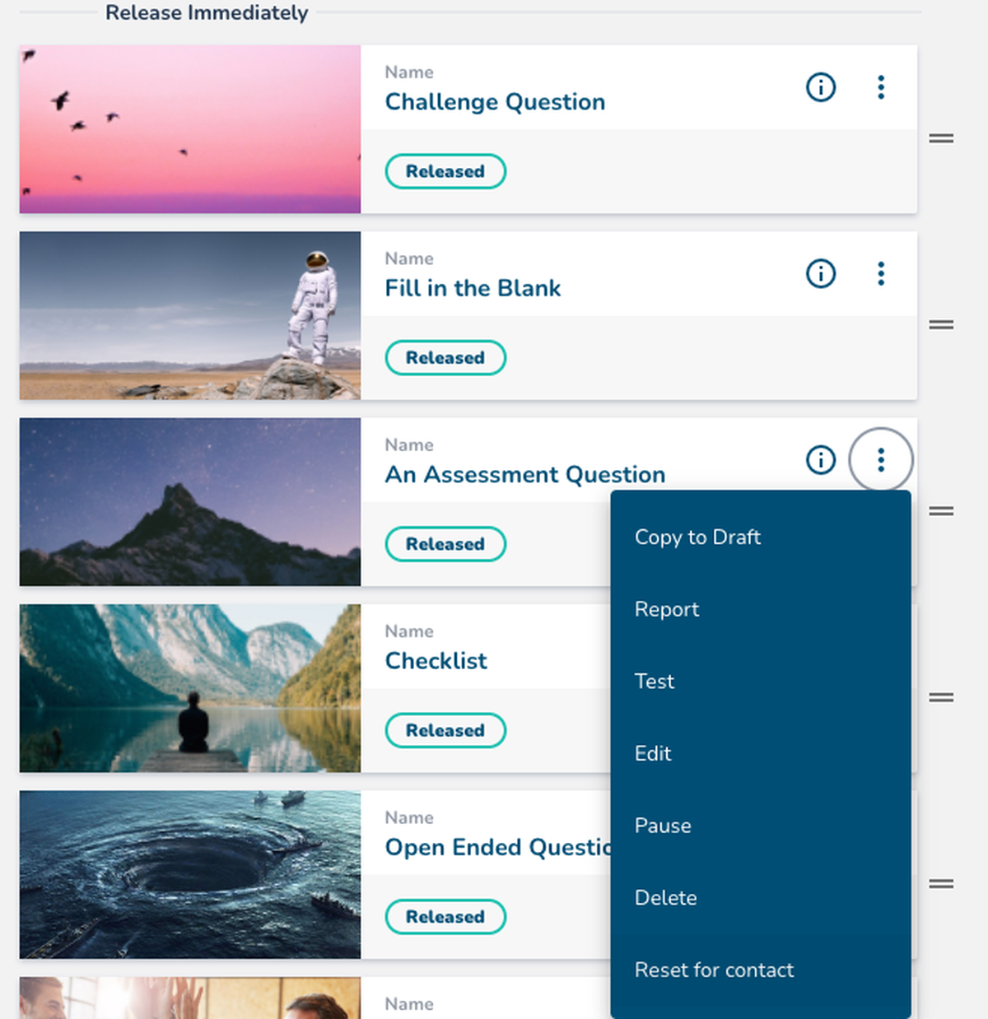The height and width of the screenshot is (1019, 988).
Task: Choose Pause from the context menu
Action: (761, 826)
